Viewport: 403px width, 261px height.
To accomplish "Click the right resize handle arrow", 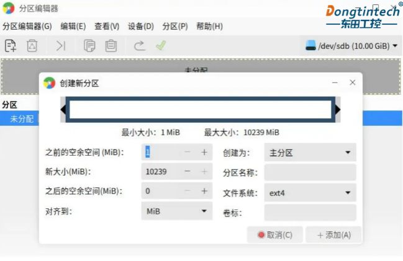I will (338, 110).
